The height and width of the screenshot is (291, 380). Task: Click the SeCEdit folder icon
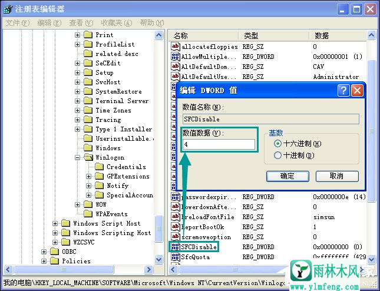88,63
